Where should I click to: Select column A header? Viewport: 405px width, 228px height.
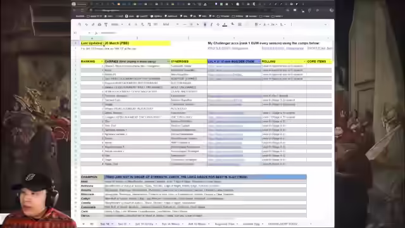92,38
